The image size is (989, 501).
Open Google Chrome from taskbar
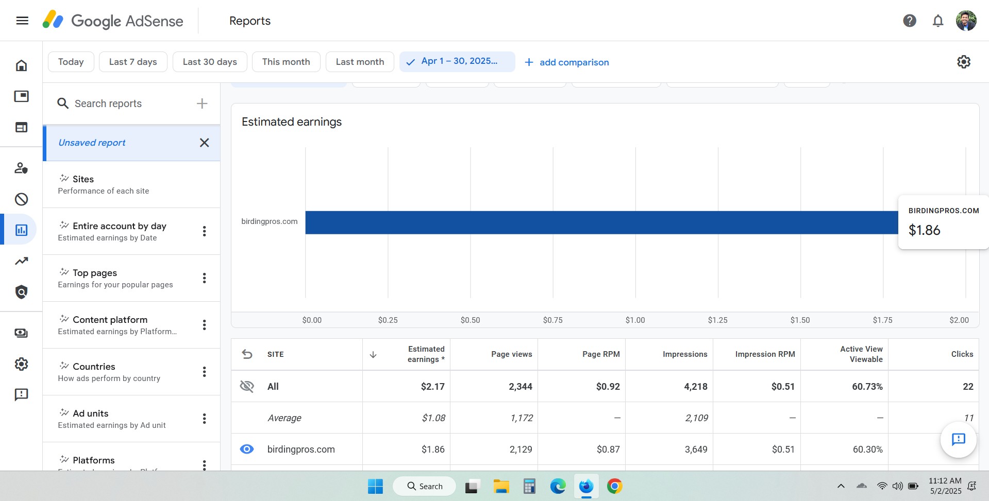[x=614, y=486]
